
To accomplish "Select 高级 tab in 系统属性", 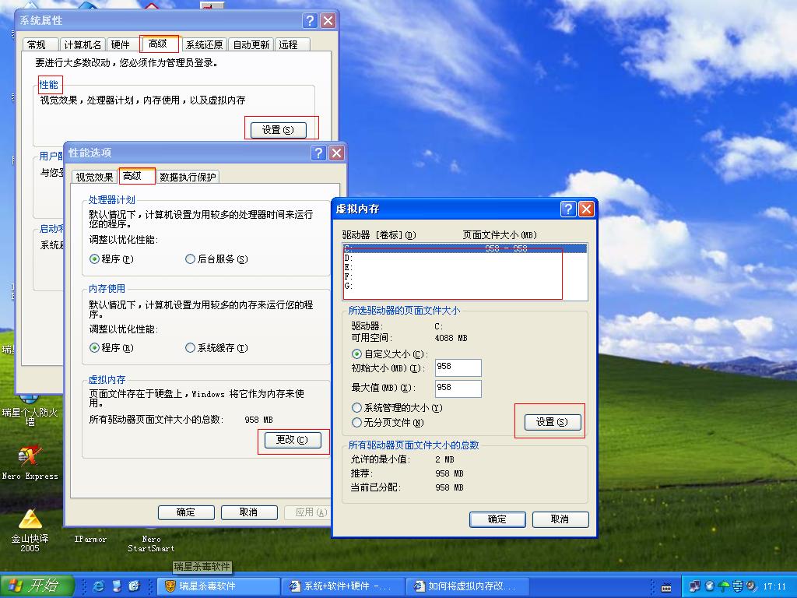I will click(x=159, y=44).
